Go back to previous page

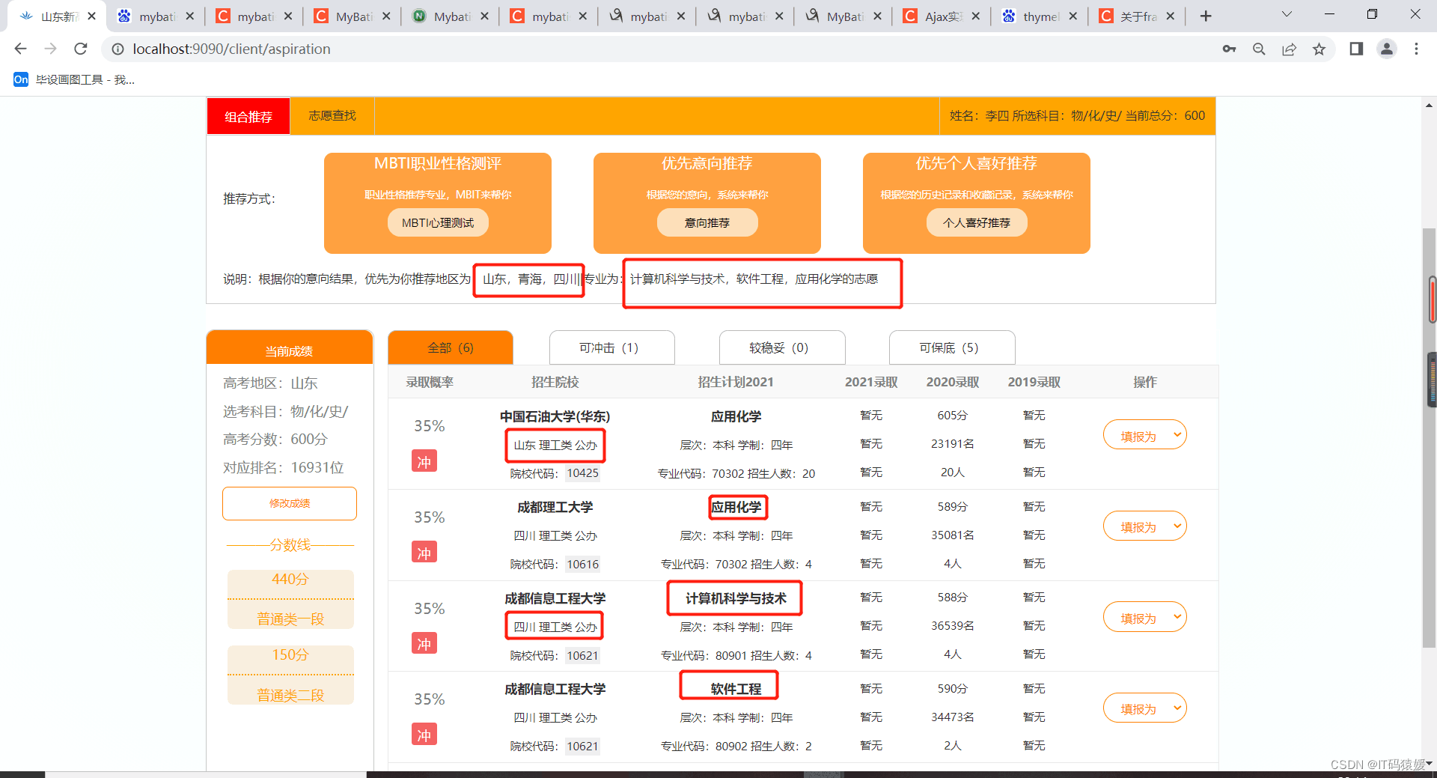[20, 49]
